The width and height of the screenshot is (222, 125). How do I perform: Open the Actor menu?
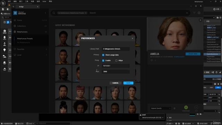click(x=44, y=1)
